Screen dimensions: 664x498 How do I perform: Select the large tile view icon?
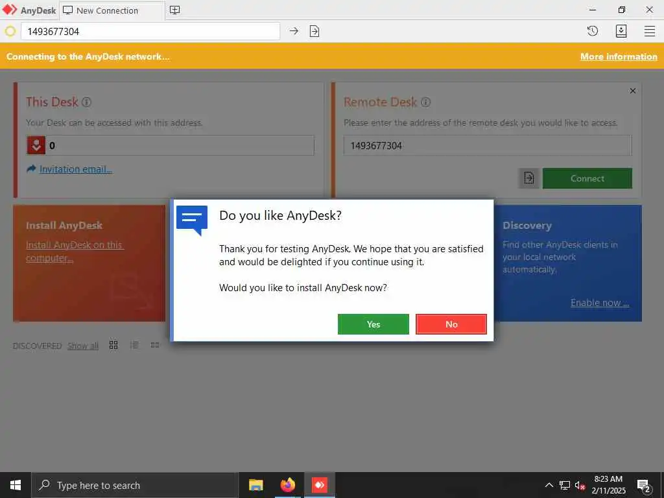pyautogui.click(x=113, y=345)
